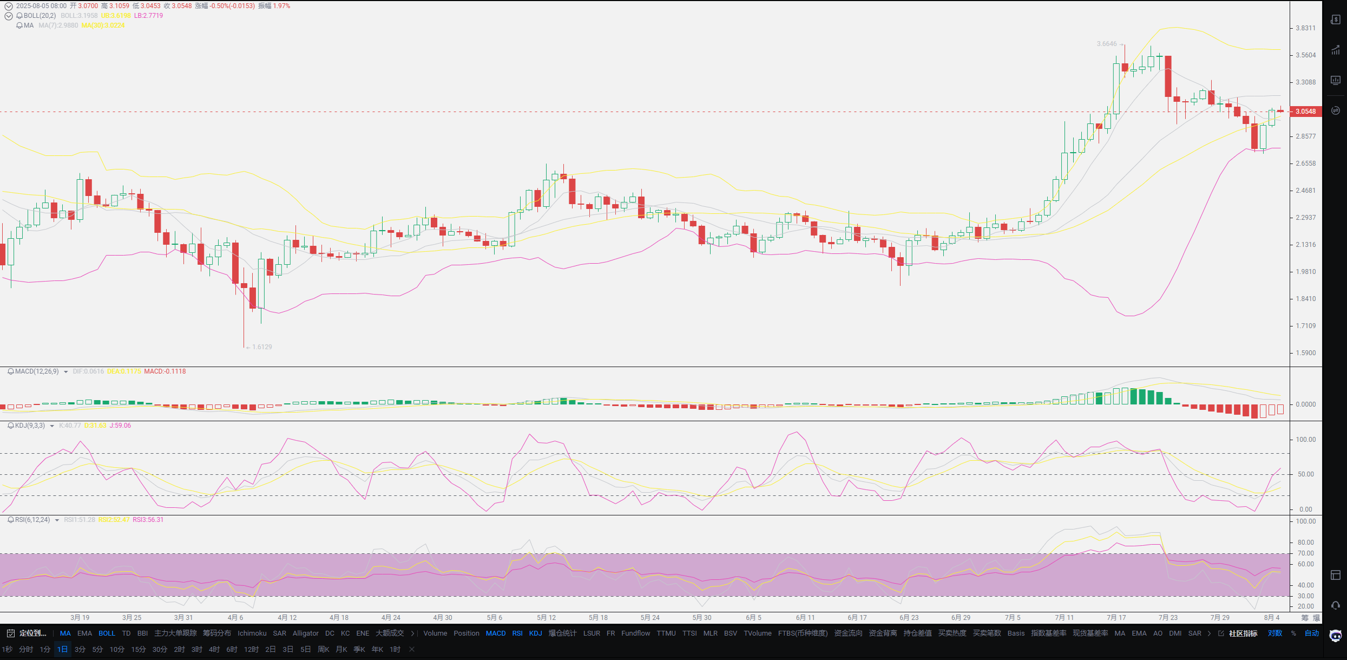
Task: Add the 资金流向 sub indicator
Action: pos(848,633)
